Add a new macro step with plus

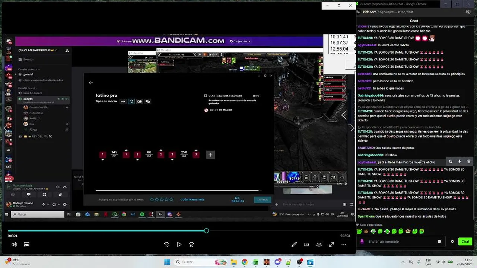click(210, 155)
